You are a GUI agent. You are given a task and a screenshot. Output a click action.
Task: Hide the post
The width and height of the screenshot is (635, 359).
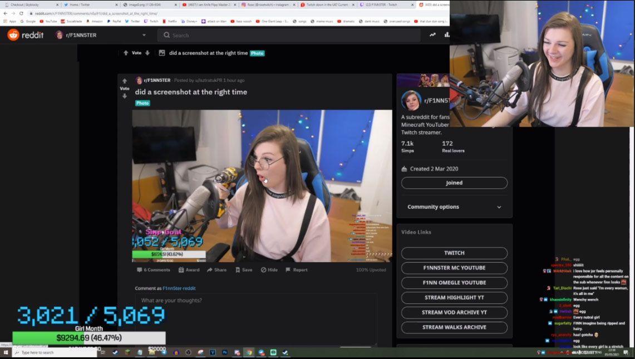click(x=269, y=270)
